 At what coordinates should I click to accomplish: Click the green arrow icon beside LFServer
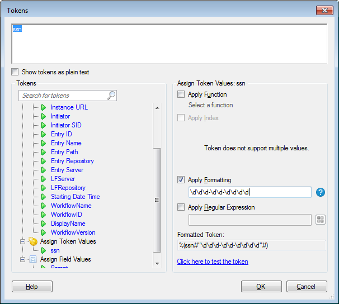(44, 179)
